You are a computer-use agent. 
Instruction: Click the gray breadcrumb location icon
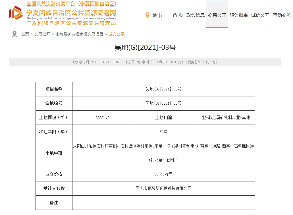click(14, 34)
